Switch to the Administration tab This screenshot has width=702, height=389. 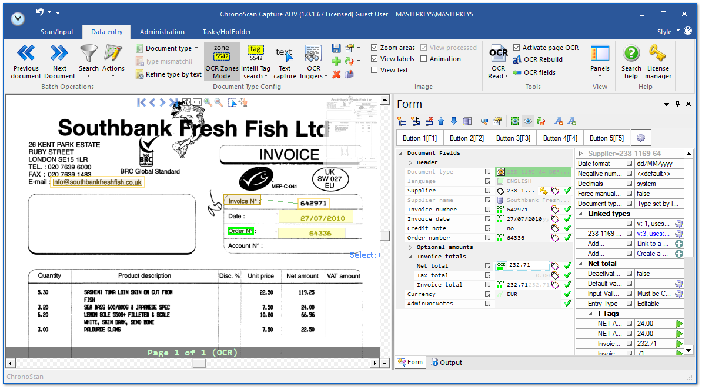pyautogui.click(x=162, y=32)
